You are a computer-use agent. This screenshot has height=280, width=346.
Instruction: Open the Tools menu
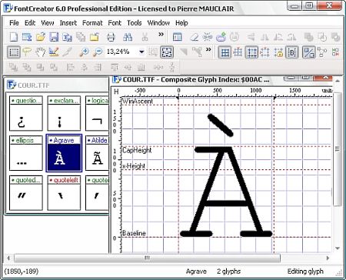[x=135, y=23]
